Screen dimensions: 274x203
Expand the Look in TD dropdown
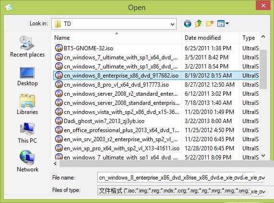point(172,24)
